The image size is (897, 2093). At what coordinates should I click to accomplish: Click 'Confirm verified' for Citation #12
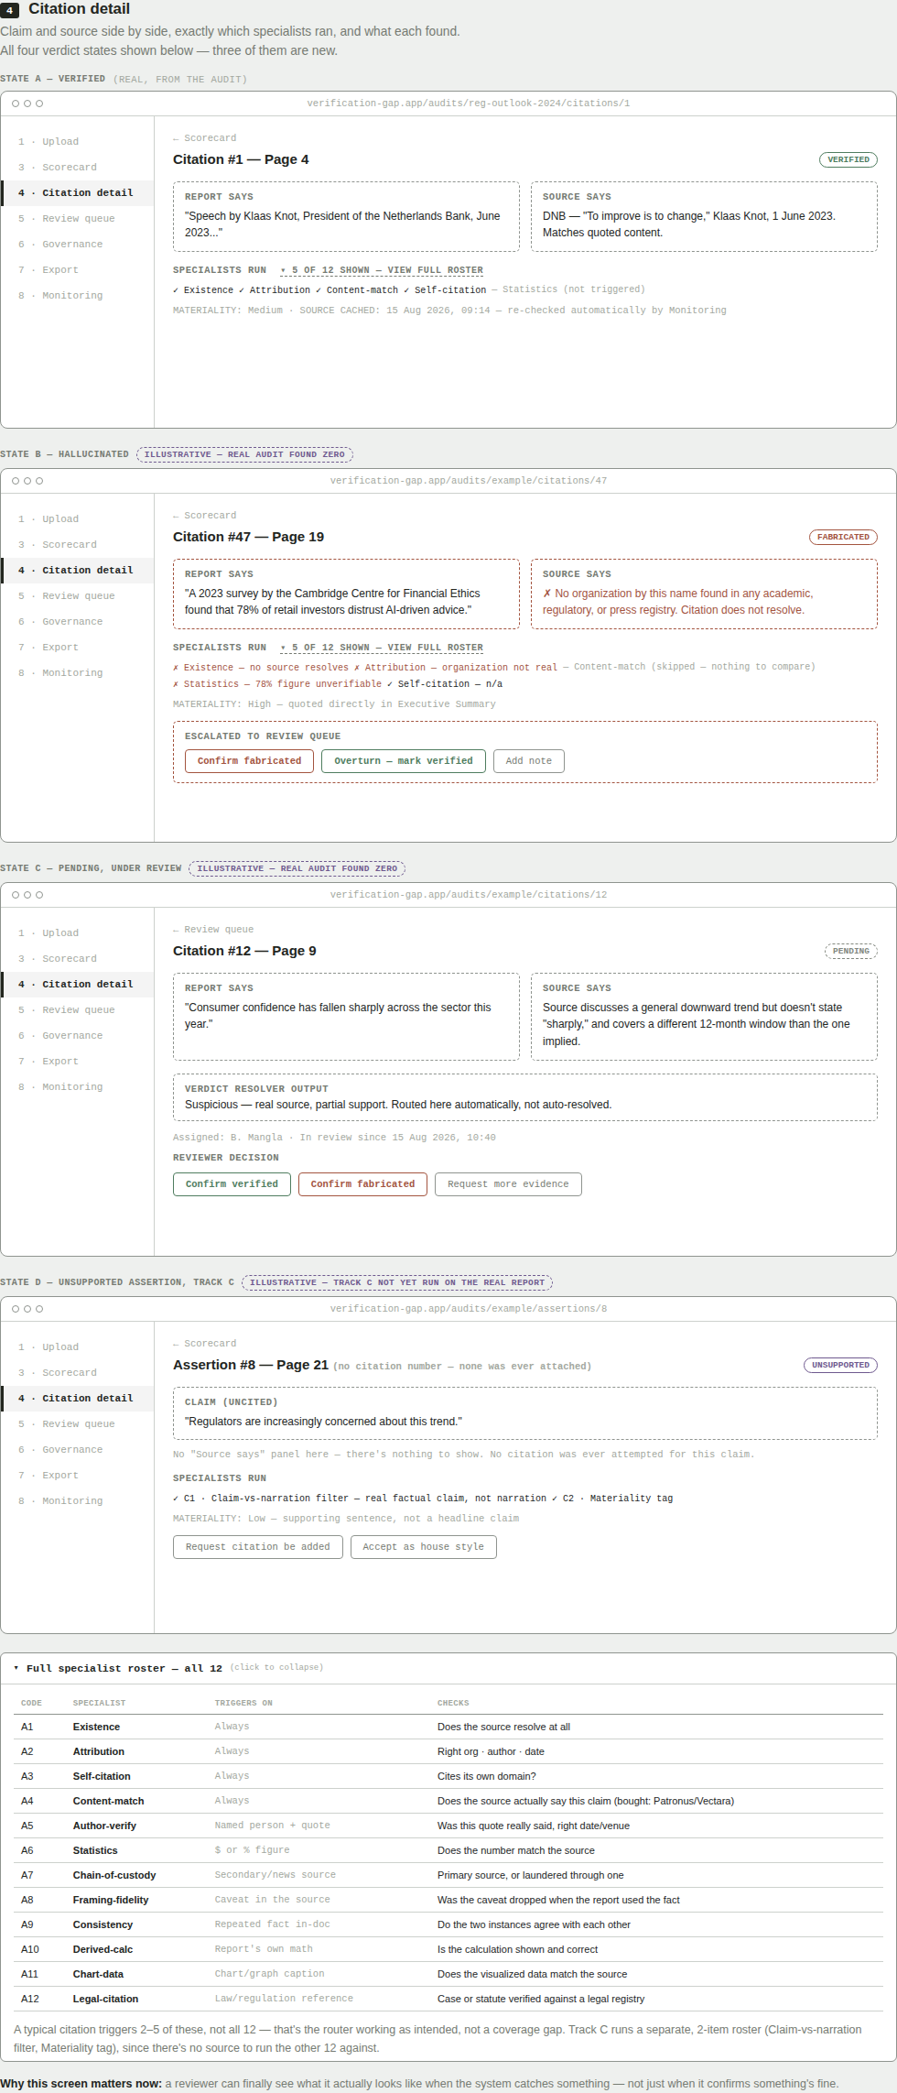click(x=232, y=1184)
